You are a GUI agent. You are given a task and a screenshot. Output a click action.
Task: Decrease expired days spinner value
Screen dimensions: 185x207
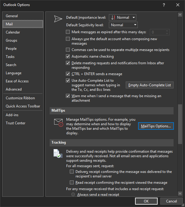coord(167,33)
